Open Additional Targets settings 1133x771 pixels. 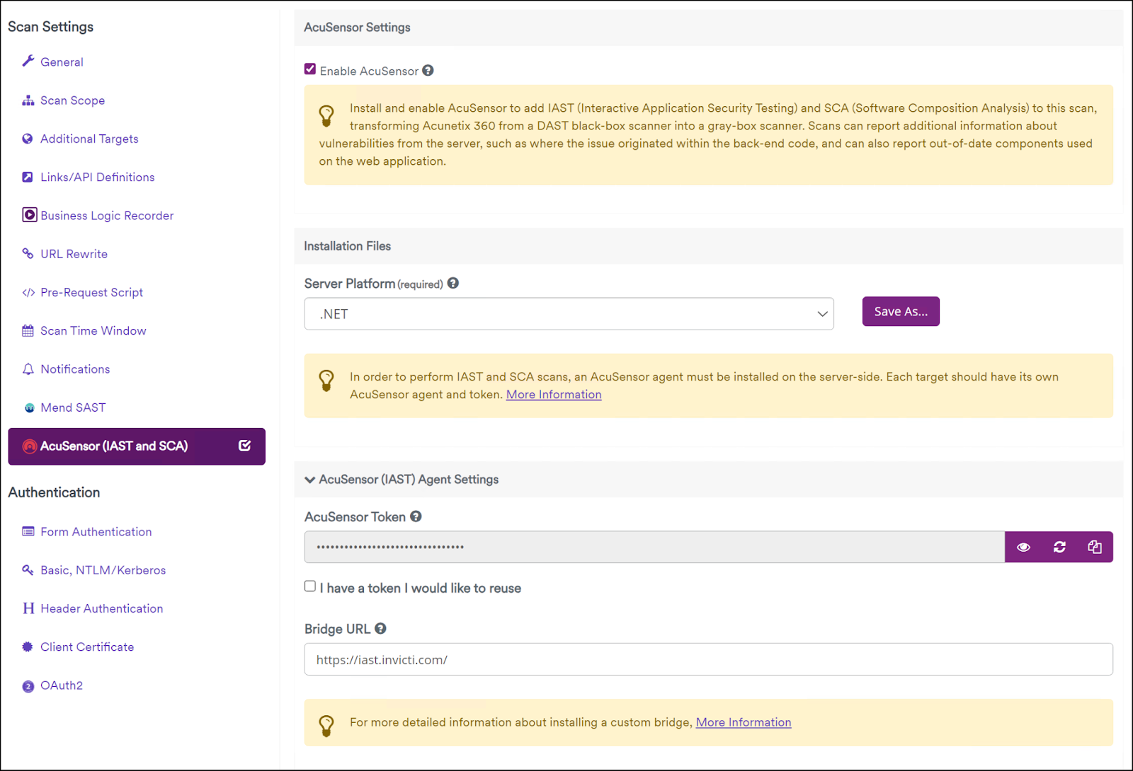tap(89, 139)
